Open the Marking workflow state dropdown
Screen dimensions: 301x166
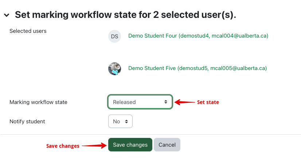click(x=140, y=102)
